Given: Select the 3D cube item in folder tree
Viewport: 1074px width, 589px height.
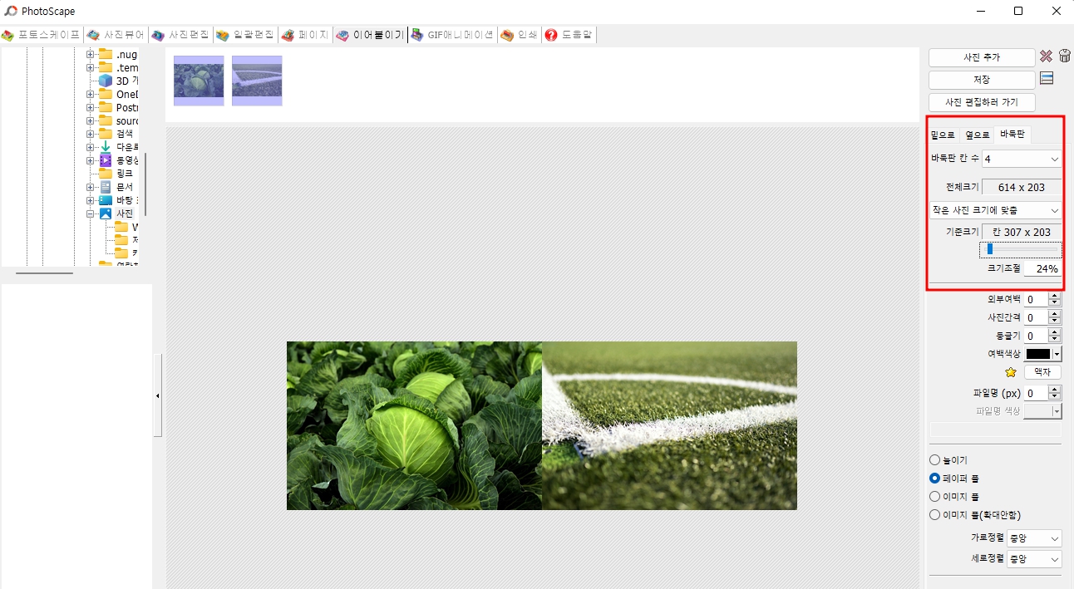Looking at the screenshot, I should coord(106,81).
